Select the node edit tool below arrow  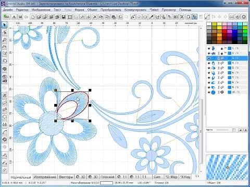click(5, 32)
